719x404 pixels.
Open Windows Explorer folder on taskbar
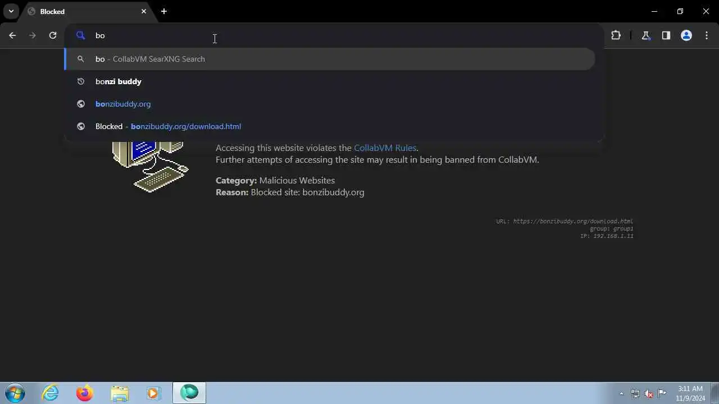pos(120,393)
